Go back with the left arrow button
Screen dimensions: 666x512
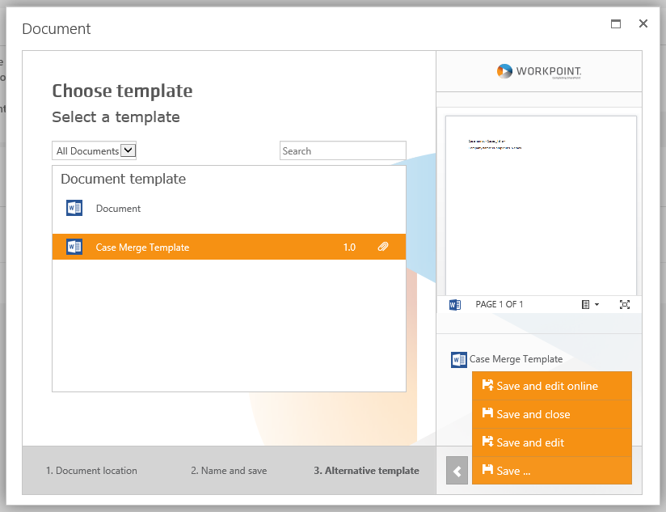pos(457,471)
